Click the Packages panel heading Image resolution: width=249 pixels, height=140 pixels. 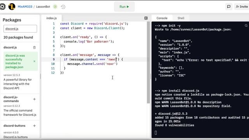12,20
